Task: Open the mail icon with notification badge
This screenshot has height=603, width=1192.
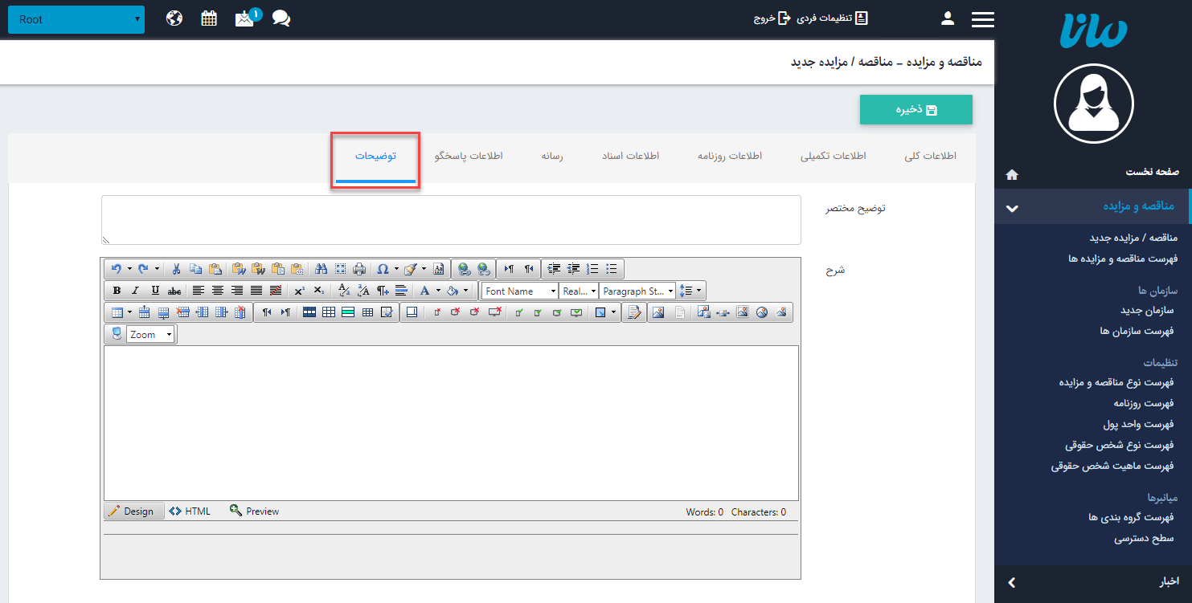Action: coord(244,18)
